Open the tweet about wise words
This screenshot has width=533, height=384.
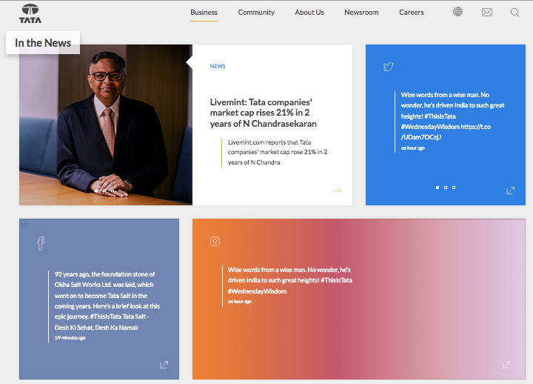pos(452,116)
